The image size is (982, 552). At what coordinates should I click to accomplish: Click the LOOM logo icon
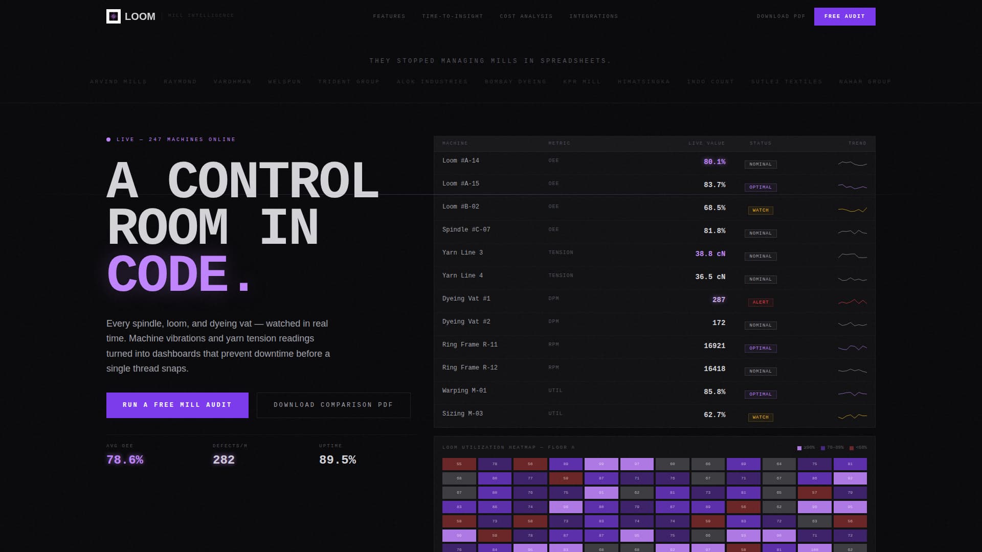pyautogui.click(x=114, y=16)
